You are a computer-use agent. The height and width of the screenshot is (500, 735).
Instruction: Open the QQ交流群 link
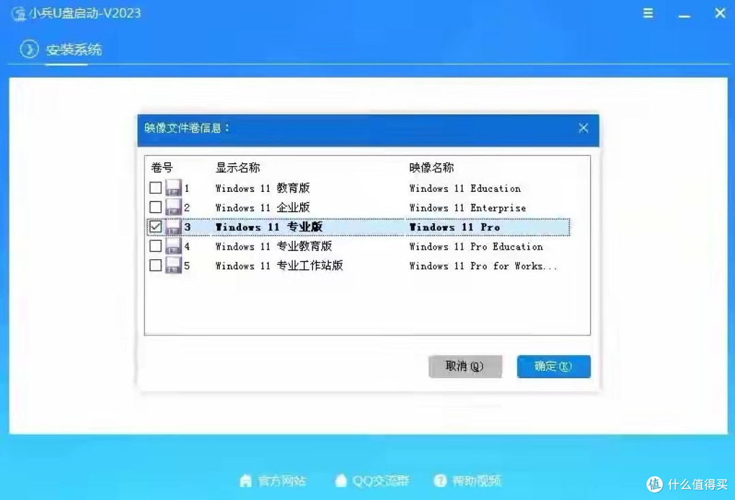[x=380, y=481]
